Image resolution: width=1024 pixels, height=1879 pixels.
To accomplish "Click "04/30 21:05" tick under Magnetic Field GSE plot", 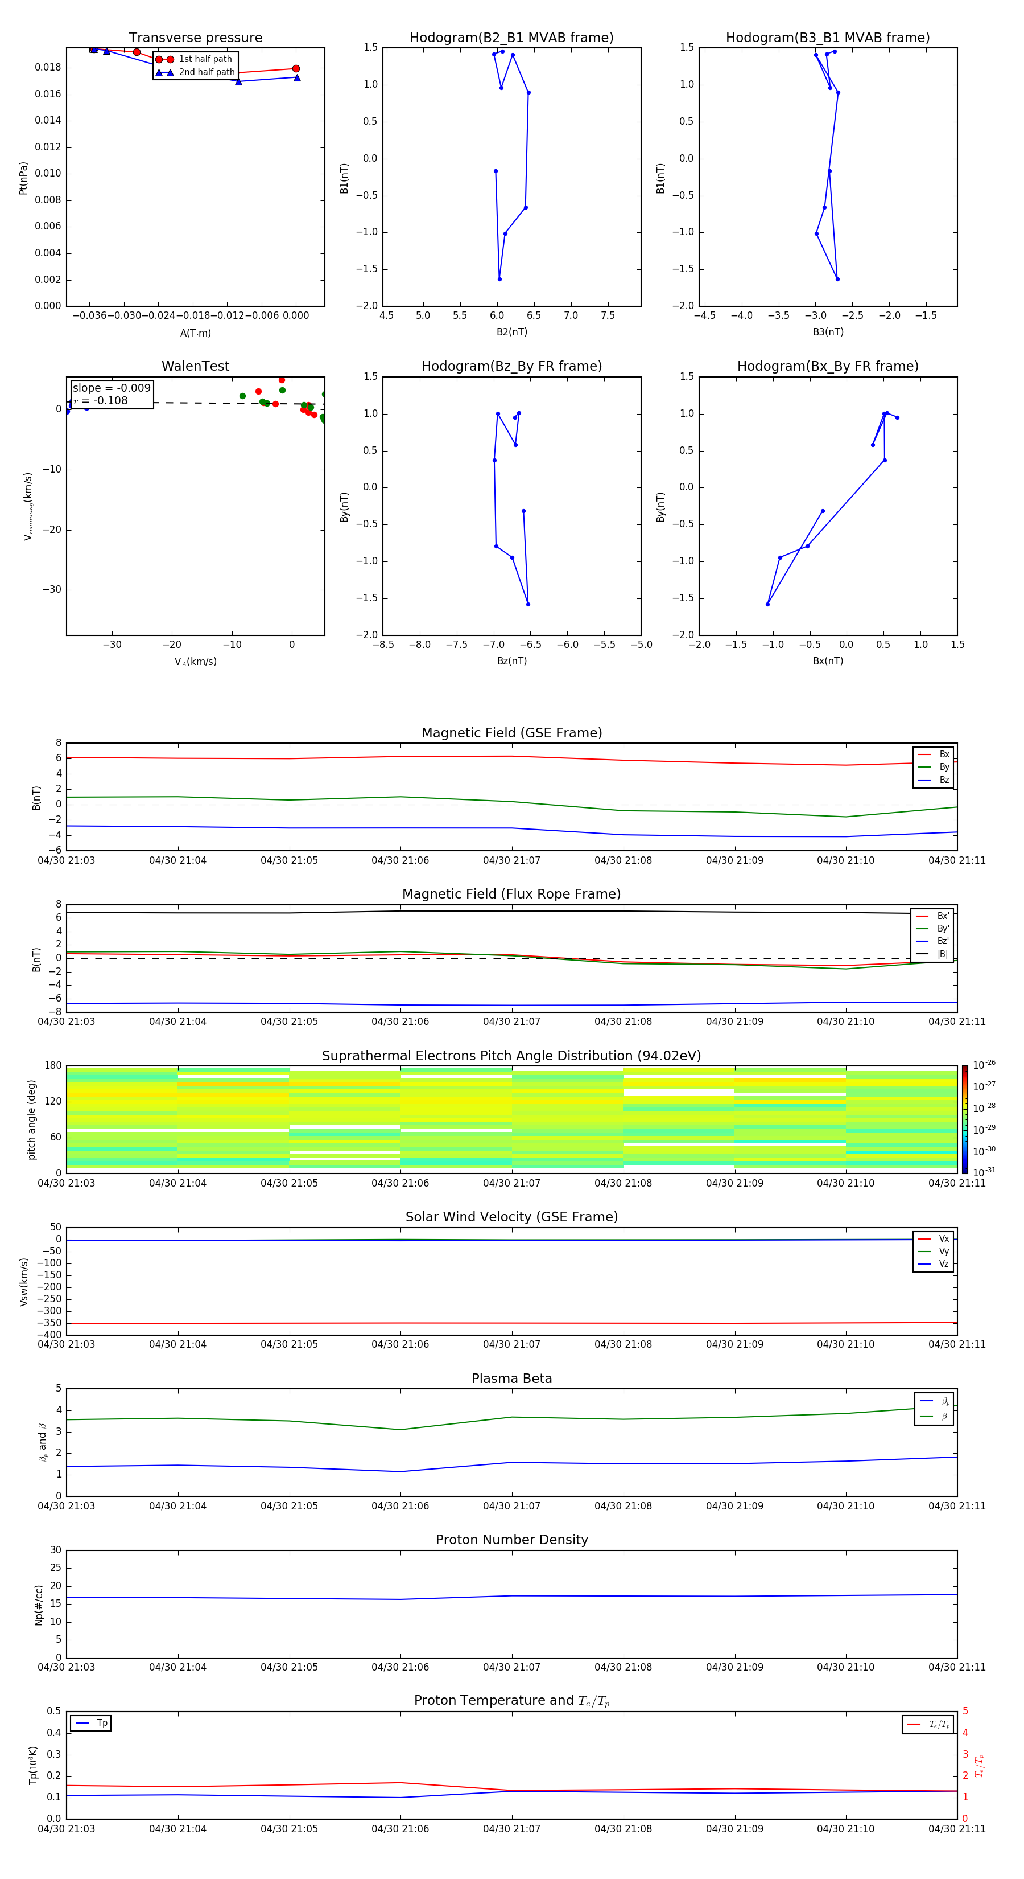I will (x=290, y=861).
